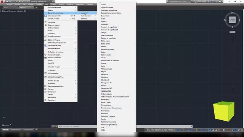The image size is (244, 137).
Task: Click the Ejecutar comandos icon
Action: click(45, 57)
